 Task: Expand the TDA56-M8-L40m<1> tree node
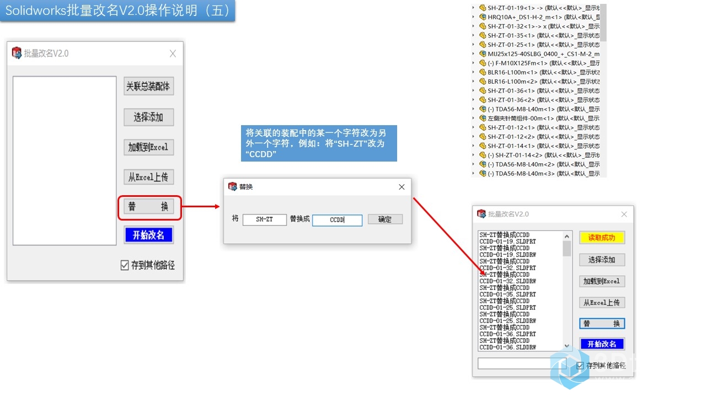tap(474, 109)
